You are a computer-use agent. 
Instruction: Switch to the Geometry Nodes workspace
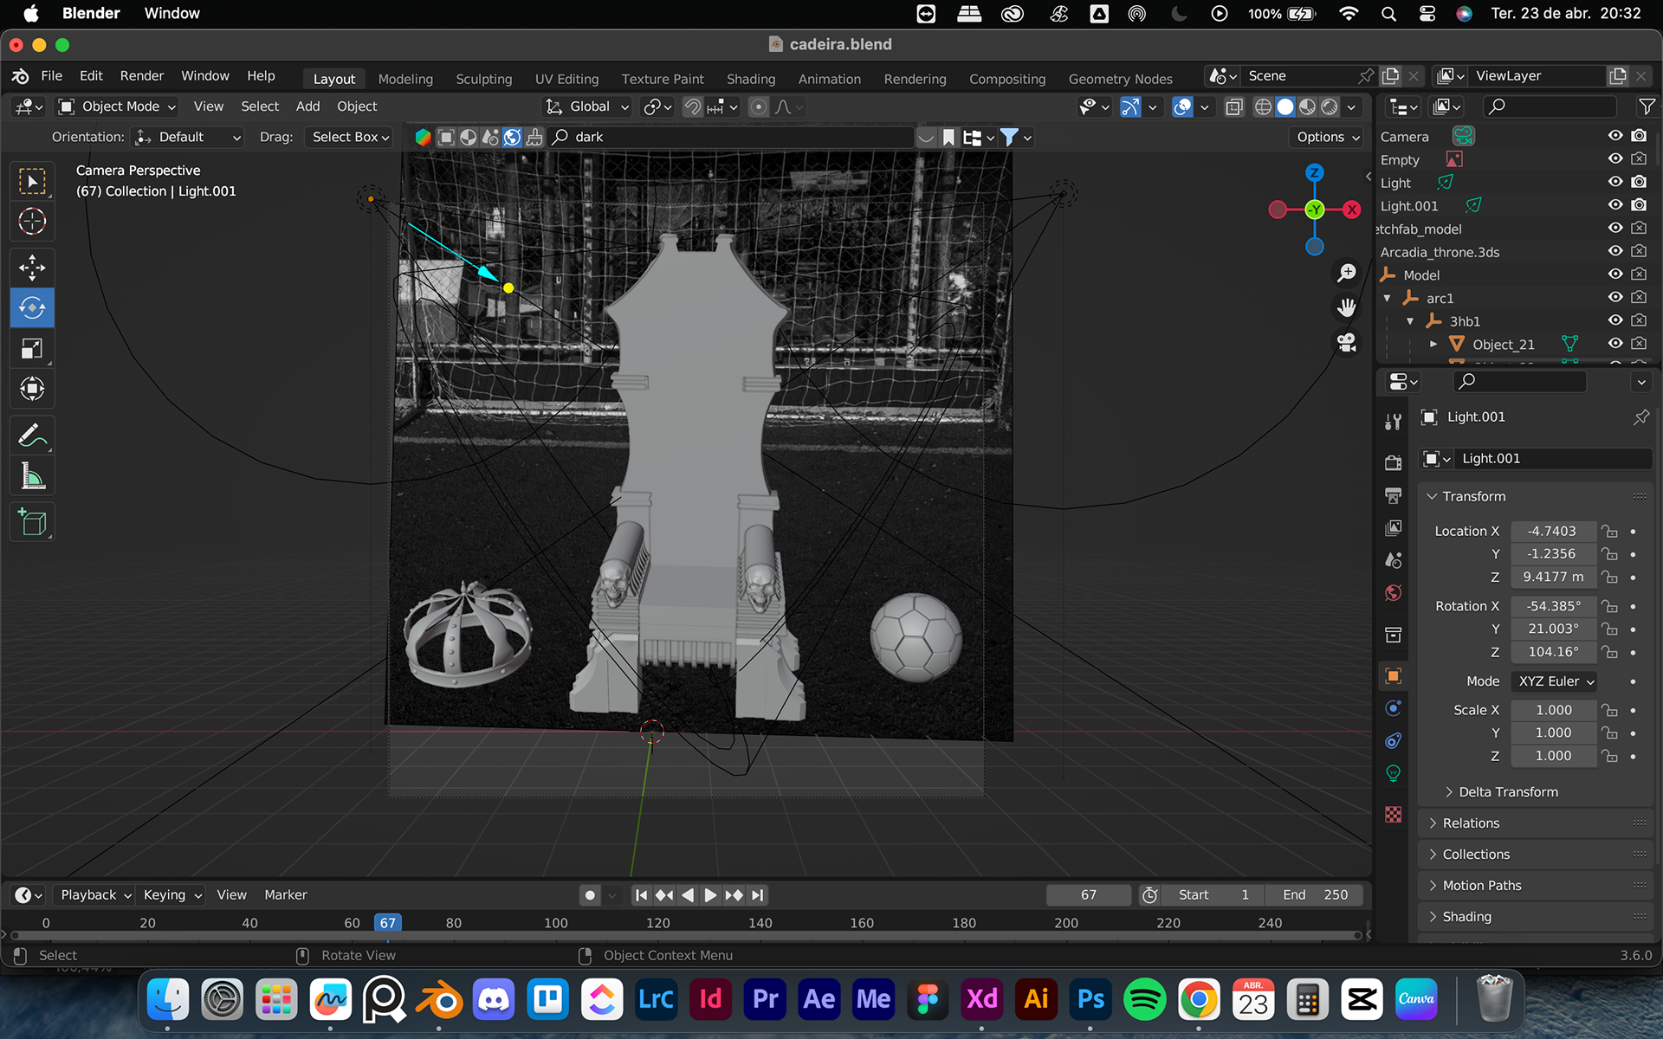1120,79
